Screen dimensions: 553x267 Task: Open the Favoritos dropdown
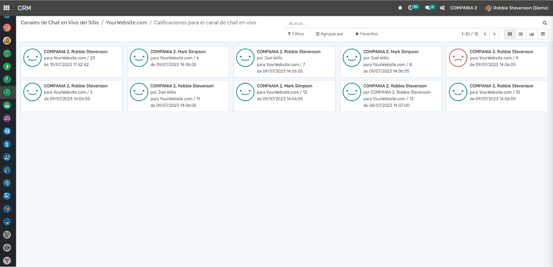366,34
